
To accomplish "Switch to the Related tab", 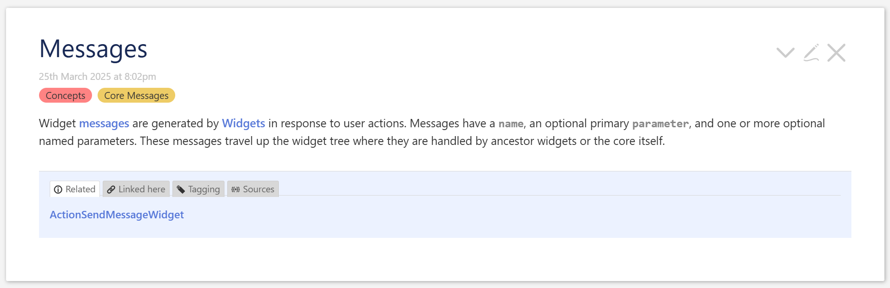I will (75, 189).
